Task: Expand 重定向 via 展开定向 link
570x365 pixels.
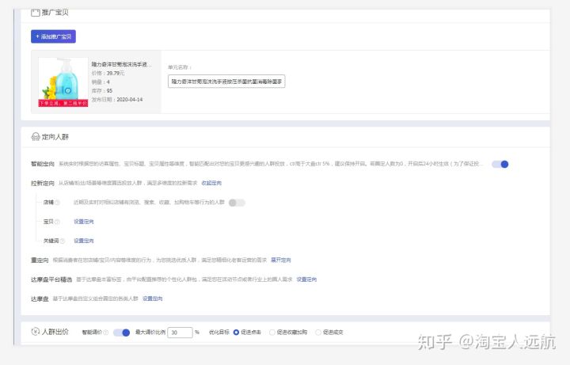Action: 281,260
